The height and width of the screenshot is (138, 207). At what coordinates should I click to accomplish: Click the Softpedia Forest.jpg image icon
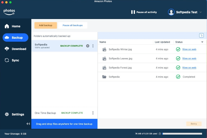click(x=104, y=68)
